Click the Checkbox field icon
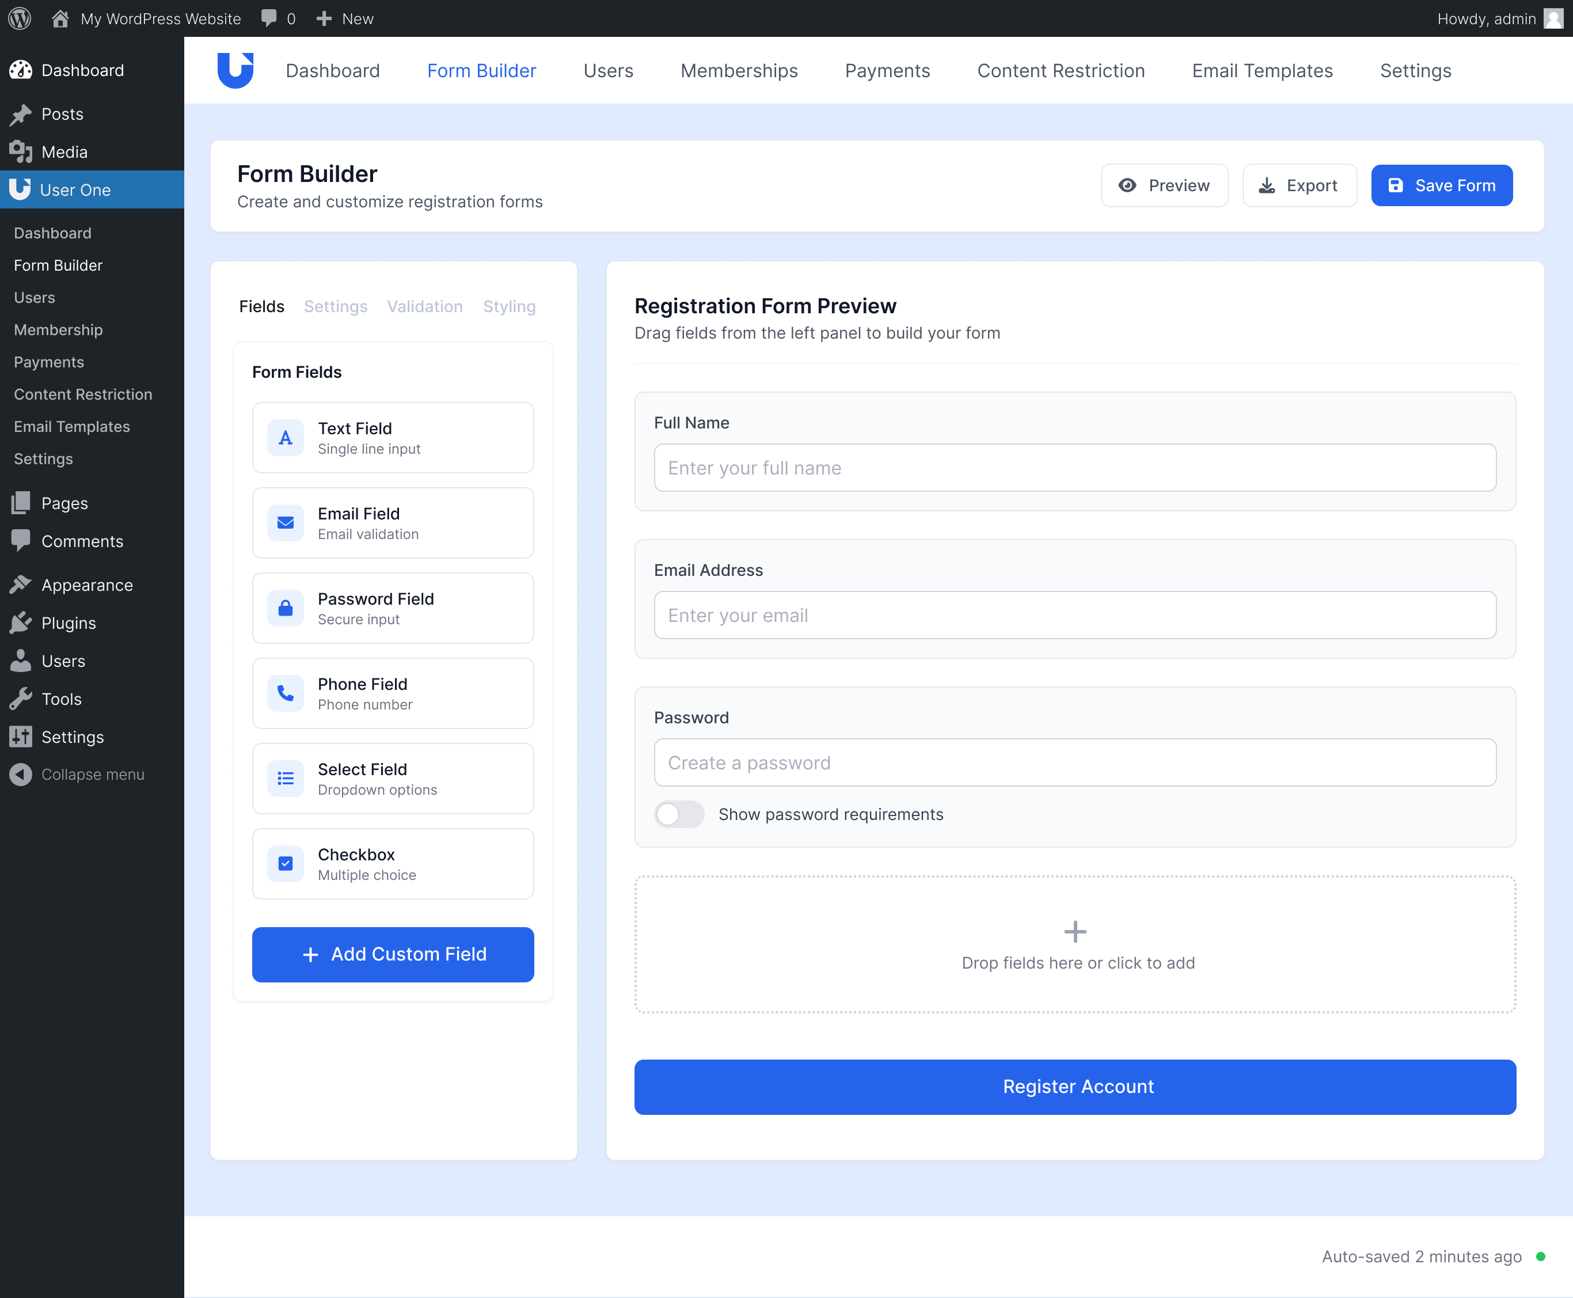 (x=285, y=864)
